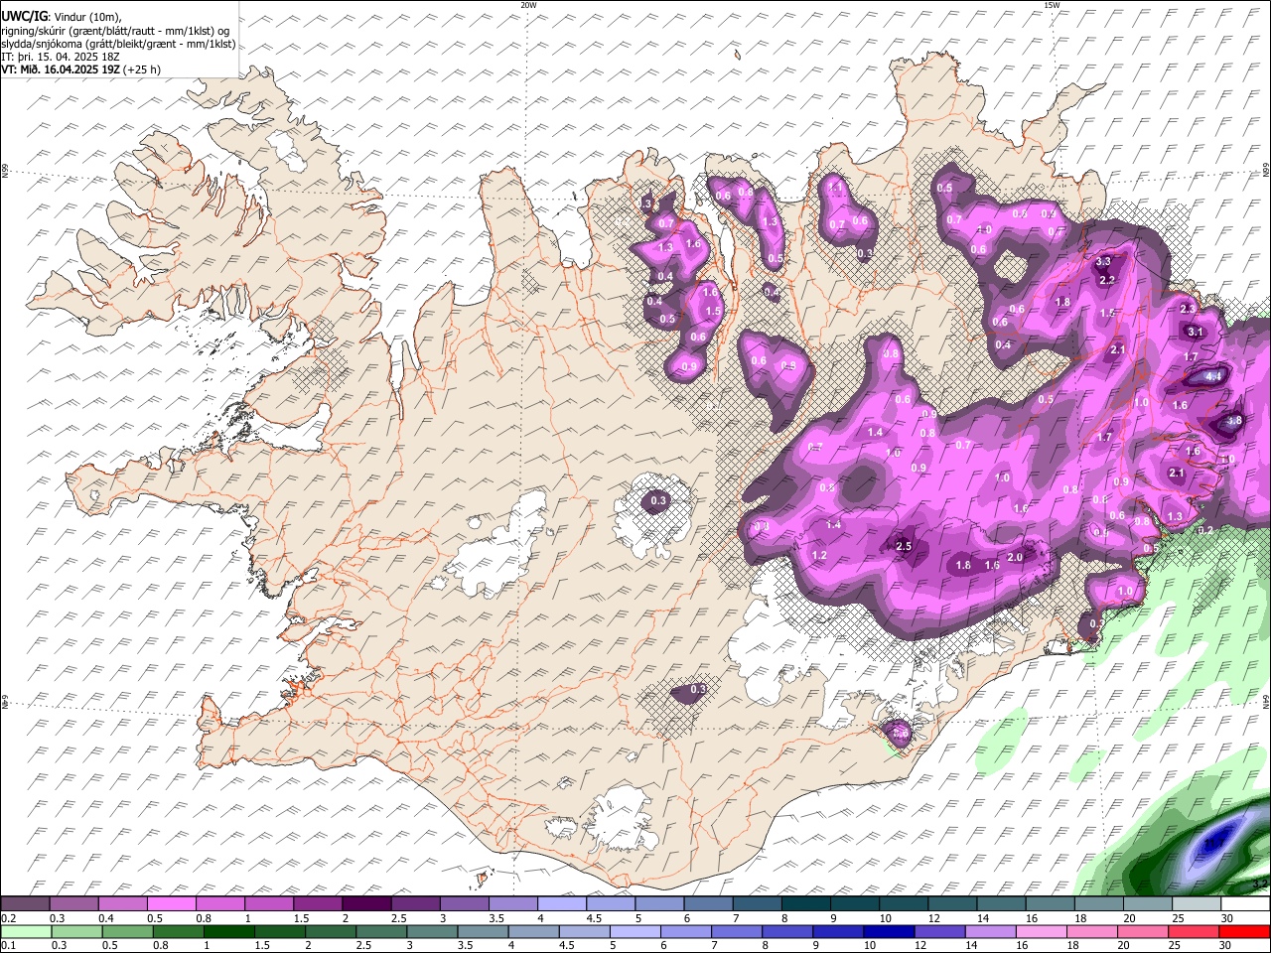Select the bright pink 0.5 snow legend swatch
The height and width of the screenshot is (953, 1271).
171,904
